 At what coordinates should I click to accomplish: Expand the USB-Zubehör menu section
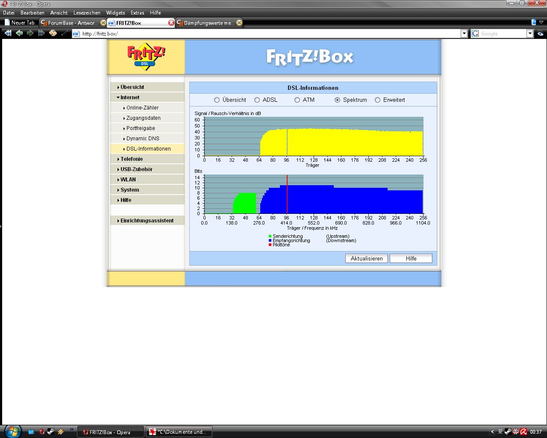pos(147,169)
